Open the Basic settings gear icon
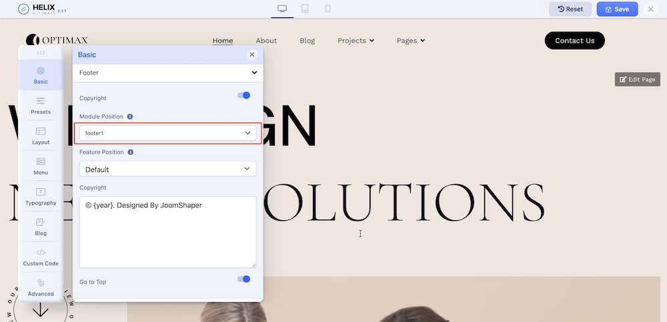 [x=41, y=71]
